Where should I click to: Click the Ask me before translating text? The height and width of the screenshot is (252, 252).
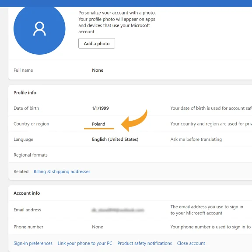coord(196,139)
